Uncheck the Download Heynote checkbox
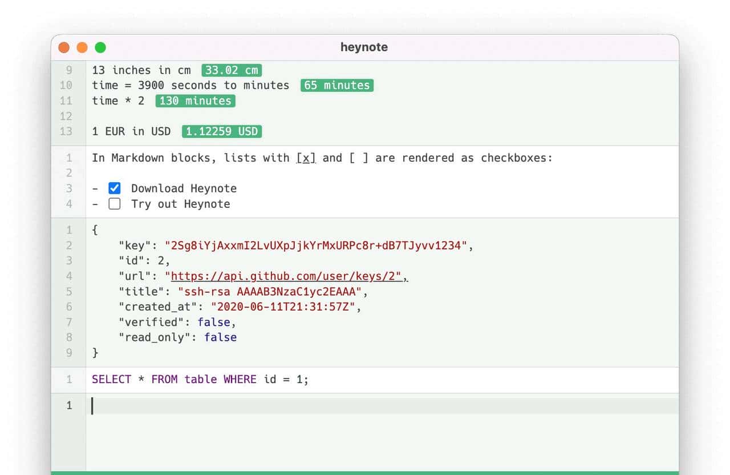This screenshot has width=730, height=475. pos(115,188)
